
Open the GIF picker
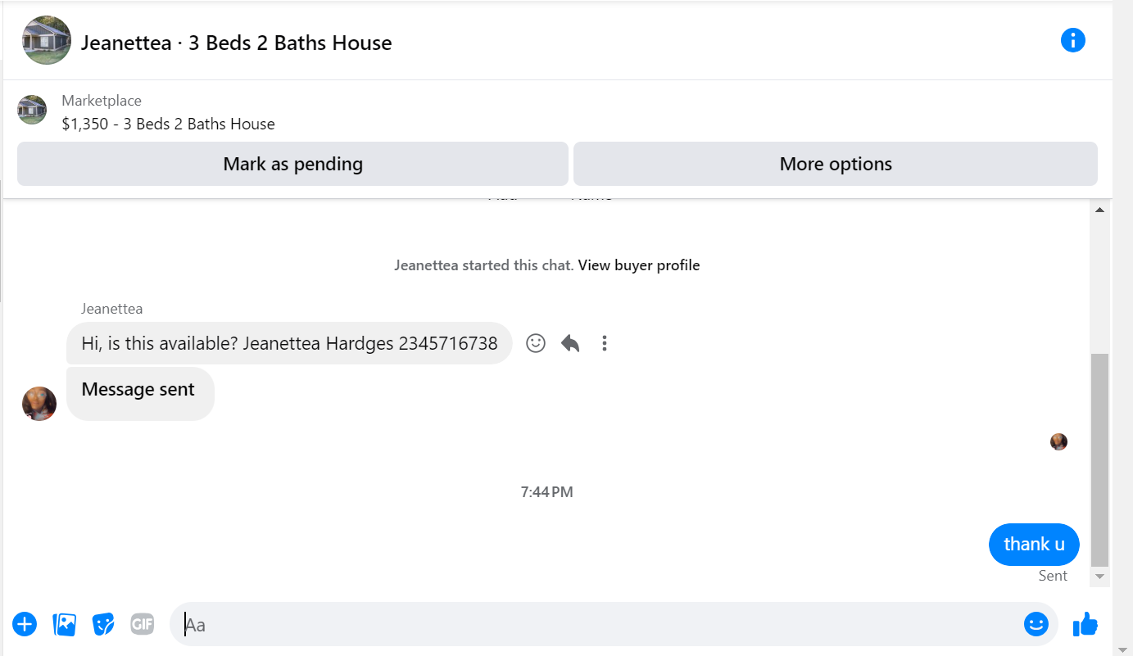[143, 624]
